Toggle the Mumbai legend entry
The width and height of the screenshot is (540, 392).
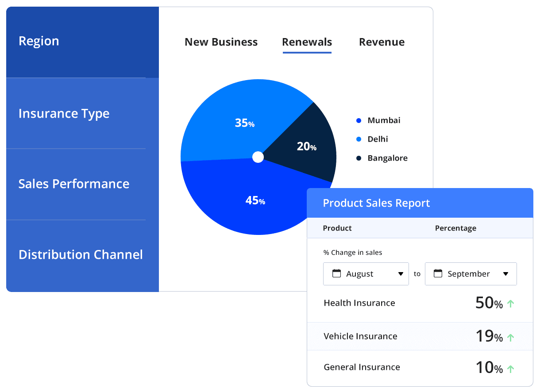click(x=383, y=120)
